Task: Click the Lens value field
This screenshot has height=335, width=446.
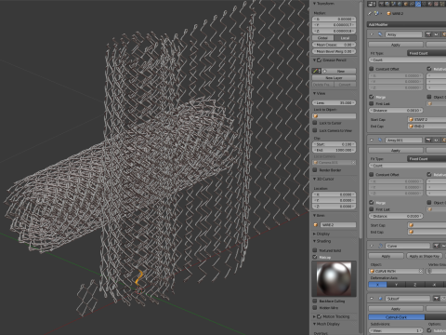Action: (334, 102)
